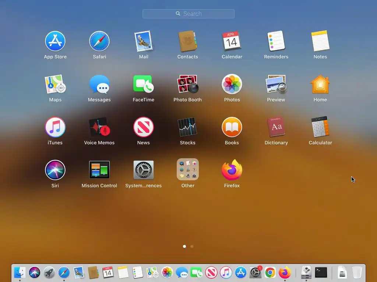The height and width of the screenshot is (282, 377).
Task: Open Contacts from the Dock
Action: coord(93,273)
